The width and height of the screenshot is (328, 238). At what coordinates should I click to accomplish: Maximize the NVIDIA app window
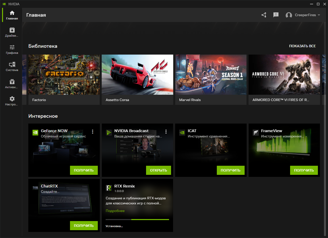pyautogui.click(x=318, y=4)
